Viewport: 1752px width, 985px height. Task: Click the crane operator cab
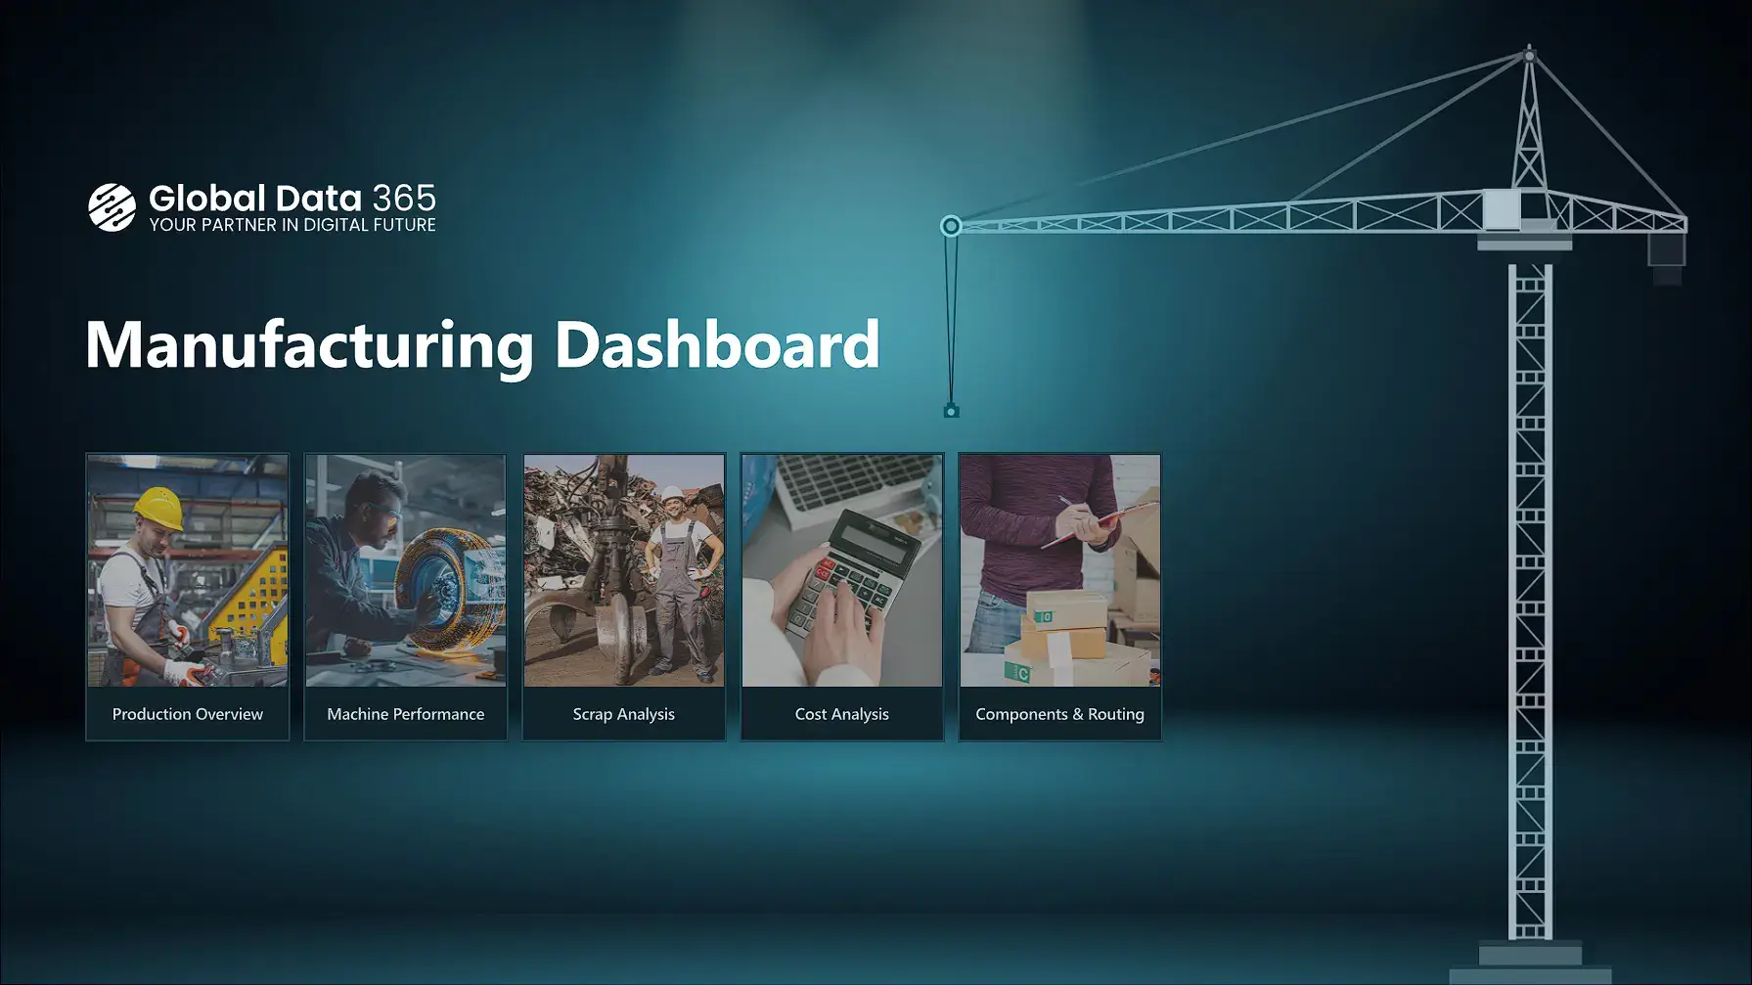1502,209
